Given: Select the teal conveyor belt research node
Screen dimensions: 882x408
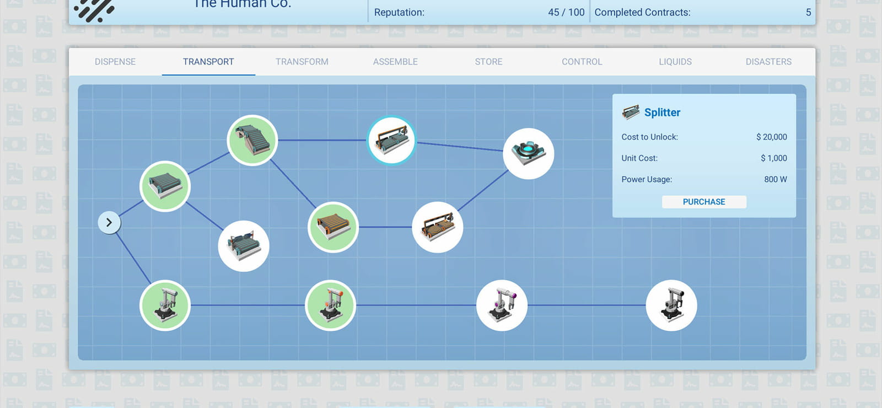Looking at the screenshot, I should click(x=165, y=186).
